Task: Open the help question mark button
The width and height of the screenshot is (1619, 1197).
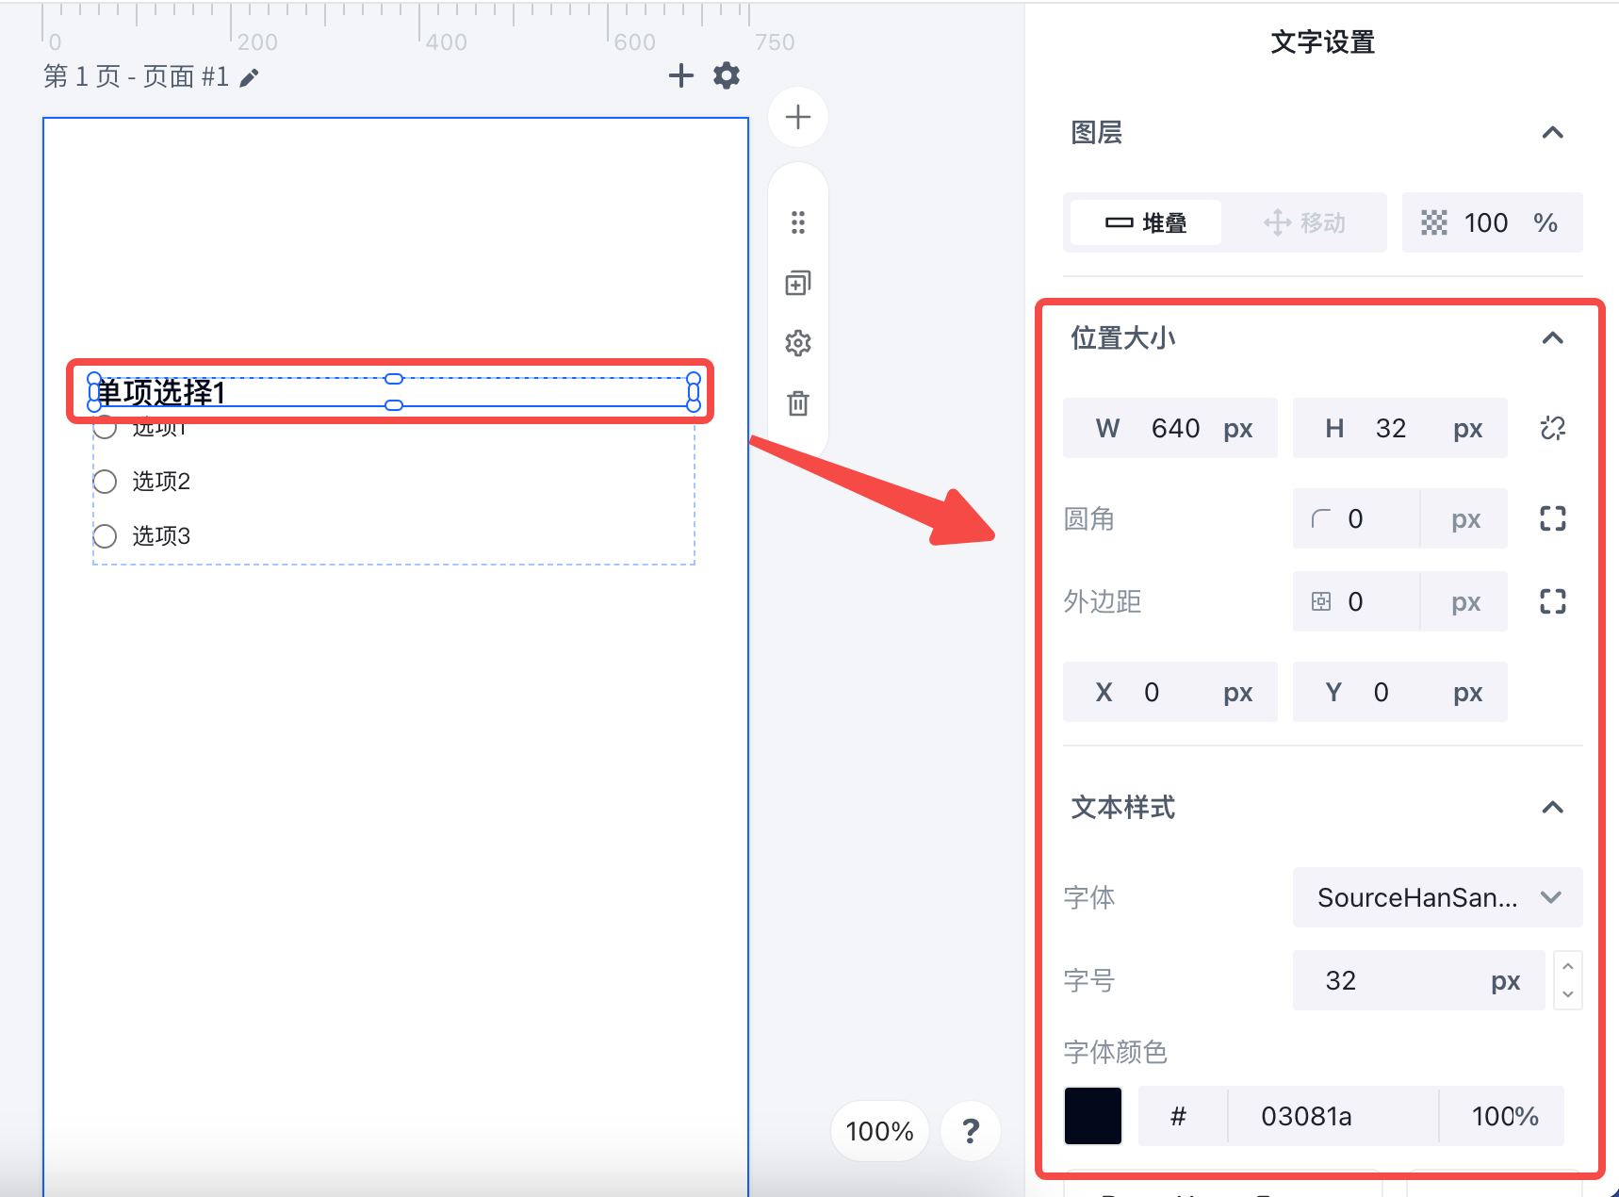Action: 971,1130
